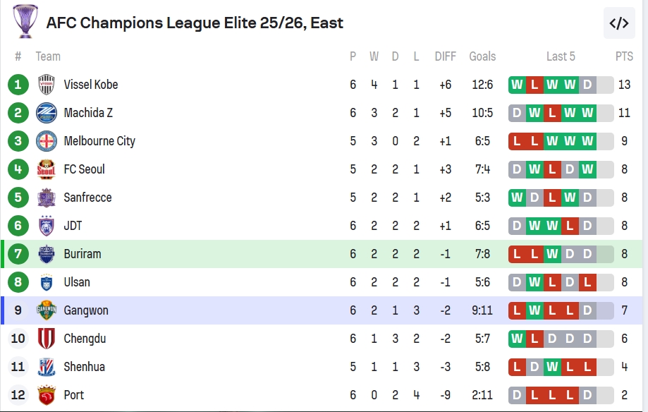Open the Sanfrecce team name link
This screenshot has height=412, width=648.
tap(87, 198)
